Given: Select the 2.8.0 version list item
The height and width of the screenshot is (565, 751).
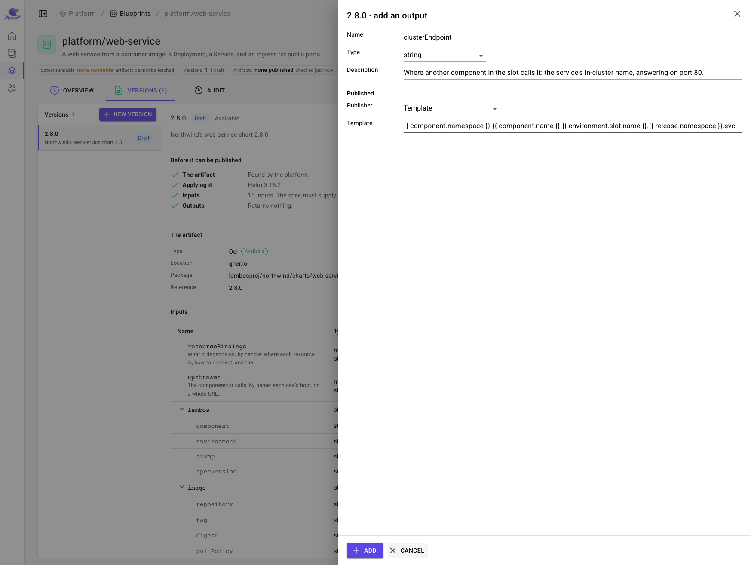Looking at the screenshot, I should pyautogui.click(x=100, y=138).
